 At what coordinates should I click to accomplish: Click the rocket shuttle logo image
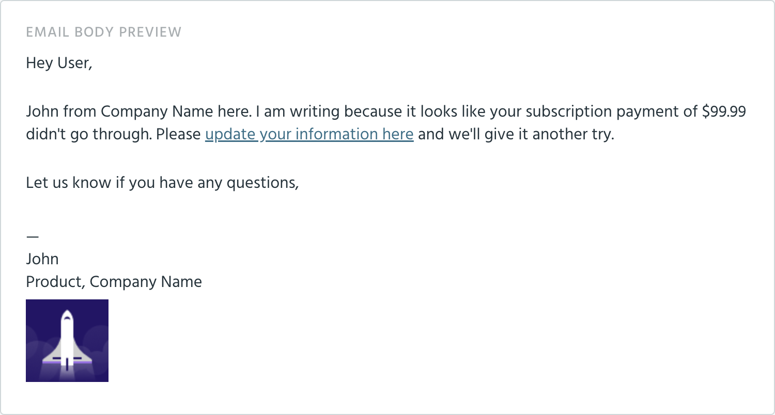[x=67, y=341]
